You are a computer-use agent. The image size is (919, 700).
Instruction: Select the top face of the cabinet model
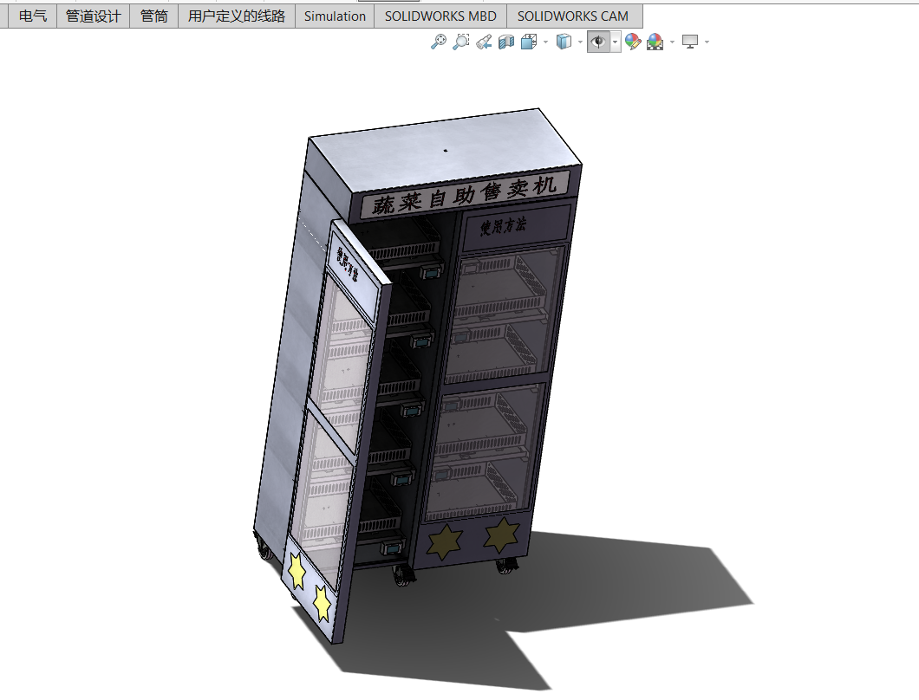click(446, 149)
